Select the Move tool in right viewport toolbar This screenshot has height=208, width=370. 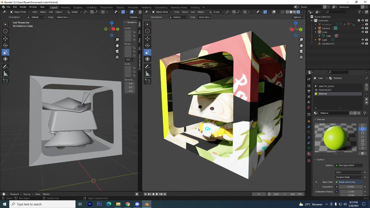pyautogui.click(x=147, y=39)
